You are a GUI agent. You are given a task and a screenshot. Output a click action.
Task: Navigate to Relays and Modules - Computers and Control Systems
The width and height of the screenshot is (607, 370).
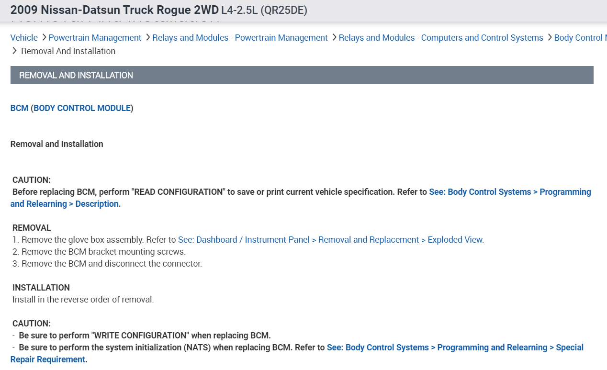(x=441, y=38)
